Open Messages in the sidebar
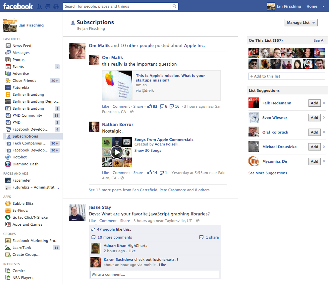This screenshot has width=329, height=284. tap(21, 53)
